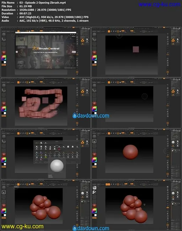The width and height of the screenshot is (182, 231).
Task: Open material sphere in the 00:06:33 frame
Action: click(94, 205)
